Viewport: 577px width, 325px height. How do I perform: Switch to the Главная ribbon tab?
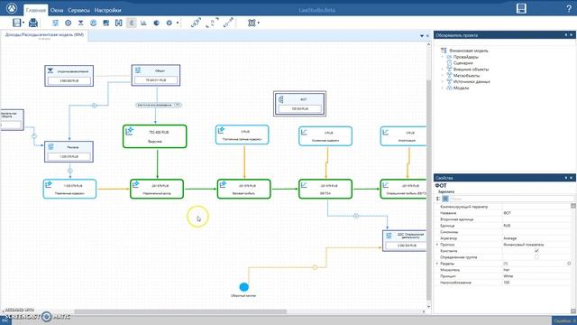click(x=36, y=10)
